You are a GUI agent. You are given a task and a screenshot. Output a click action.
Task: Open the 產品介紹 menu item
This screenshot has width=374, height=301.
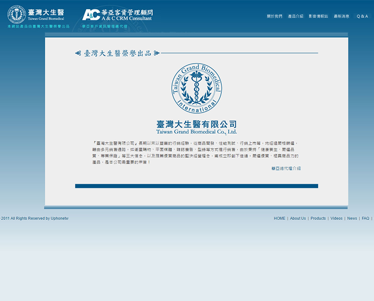point(296,16)
